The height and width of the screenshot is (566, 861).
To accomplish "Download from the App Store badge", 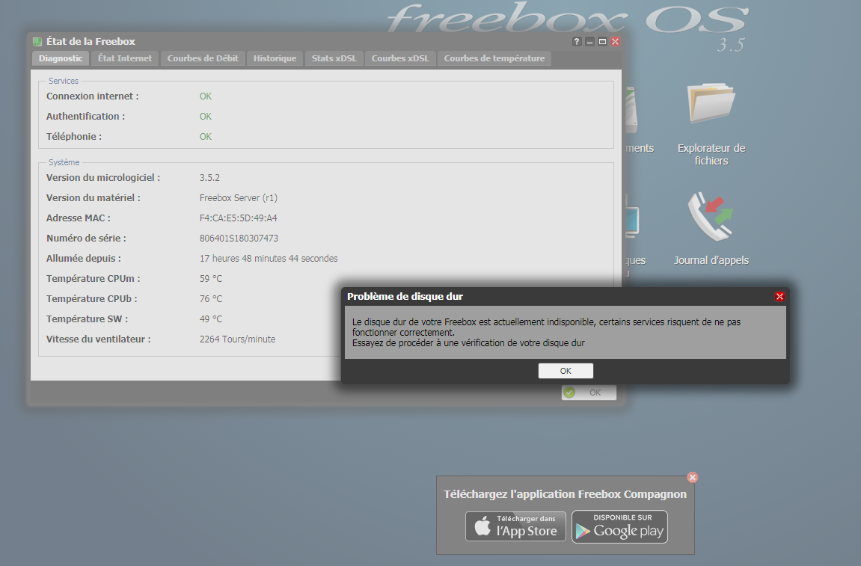I will click(x=515, y=526).
